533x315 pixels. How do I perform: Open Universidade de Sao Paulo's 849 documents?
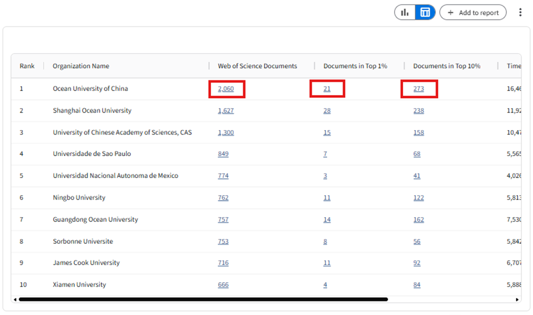coord(223,154)
